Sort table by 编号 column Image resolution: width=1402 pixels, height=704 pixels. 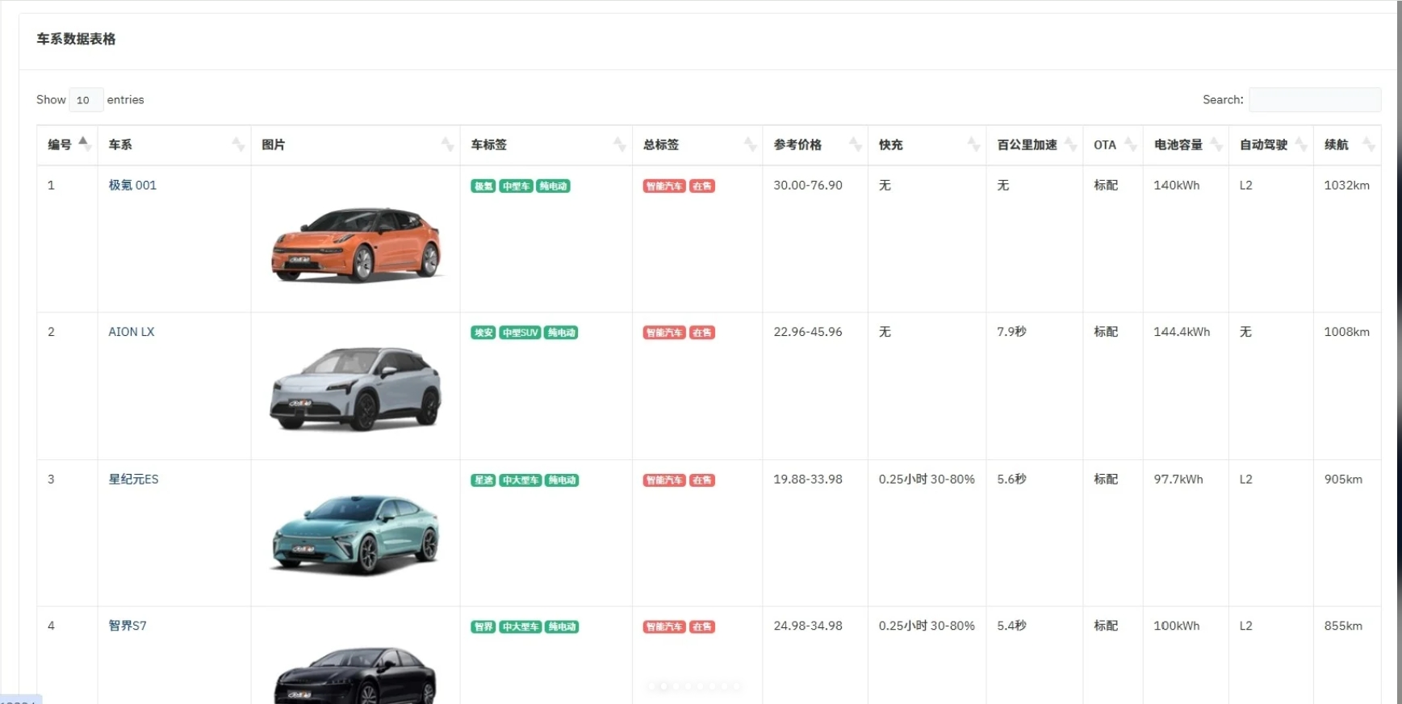click(x=67, y=145)
